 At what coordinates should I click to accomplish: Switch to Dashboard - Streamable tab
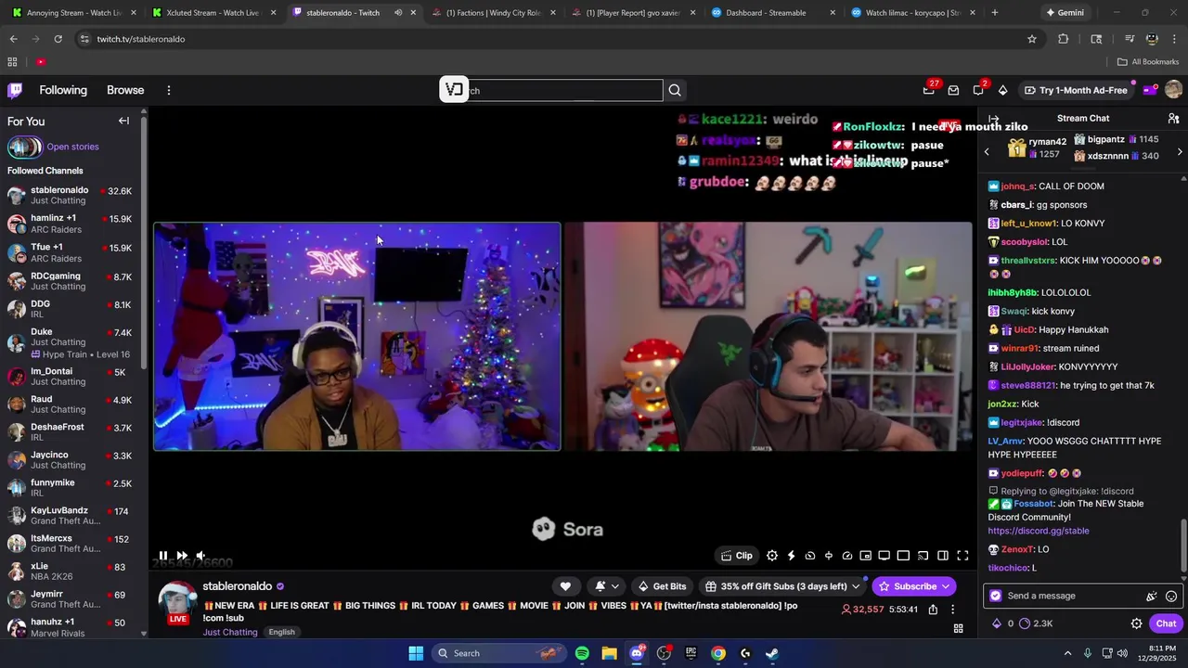point(772,13)
